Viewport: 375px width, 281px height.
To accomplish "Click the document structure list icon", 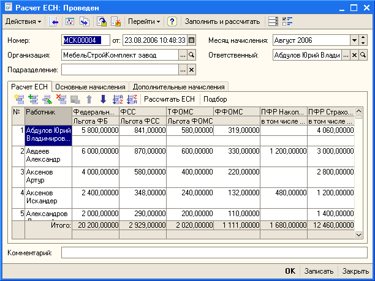I will point(273,21).
